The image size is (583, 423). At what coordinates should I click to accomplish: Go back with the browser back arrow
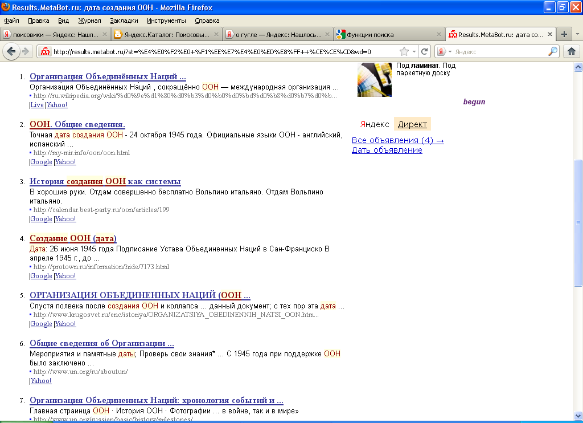coord(11,51)
